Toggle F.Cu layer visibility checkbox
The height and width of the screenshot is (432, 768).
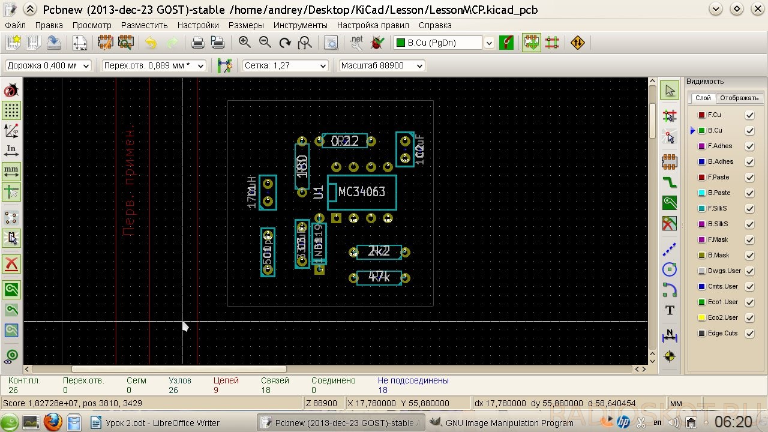(749, 115)
